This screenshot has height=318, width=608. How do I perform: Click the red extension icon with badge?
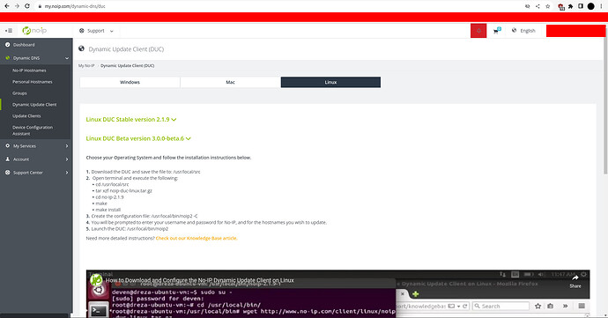560,6
